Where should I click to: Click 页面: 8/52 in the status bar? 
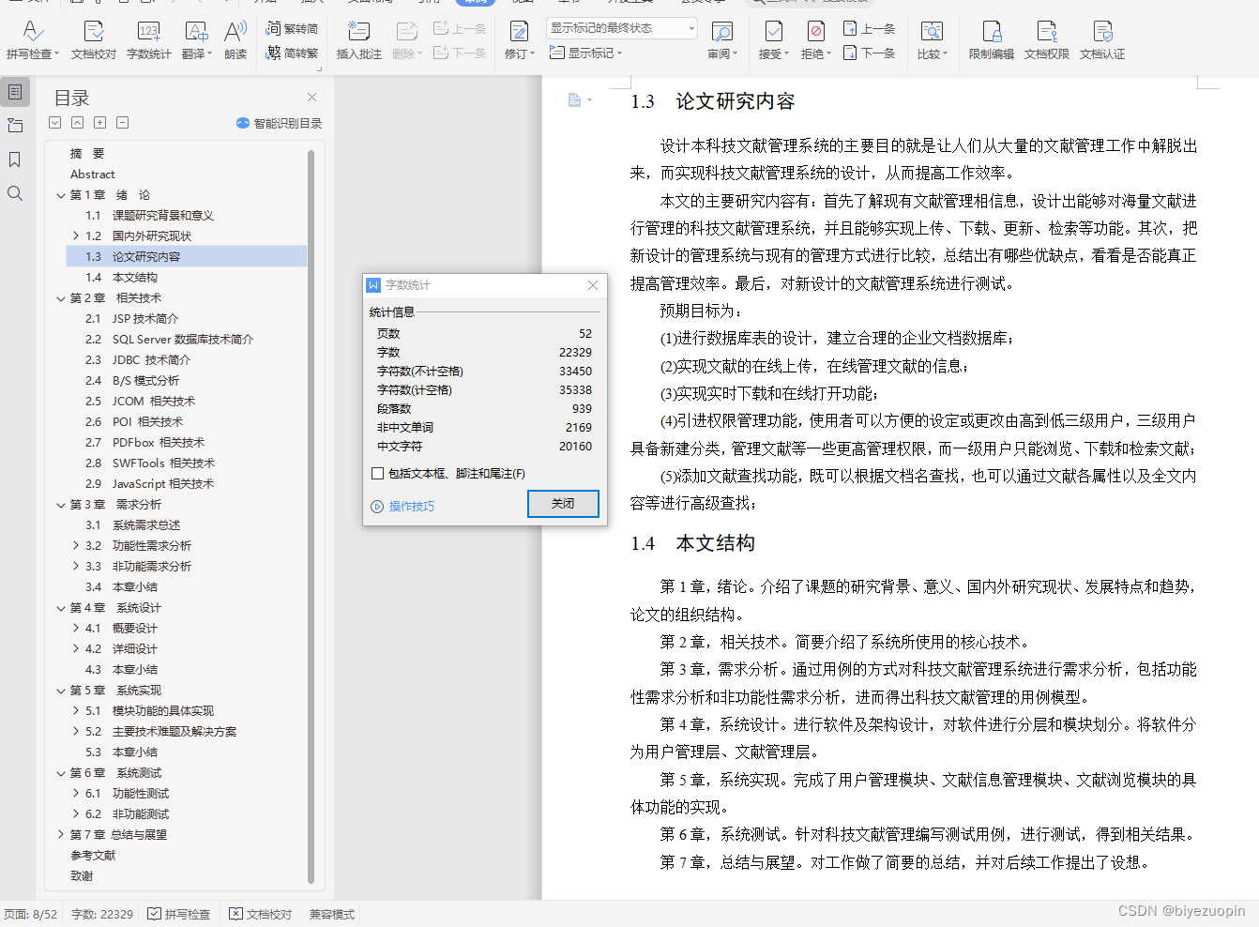(x=30, y=914)
